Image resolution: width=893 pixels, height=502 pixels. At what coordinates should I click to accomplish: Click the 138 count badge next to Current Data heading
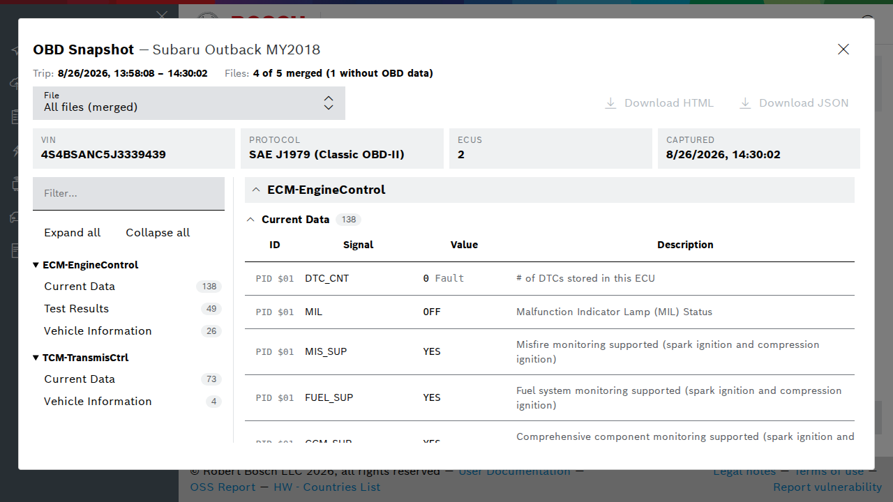pyautogui.click(x=349, y=220)
